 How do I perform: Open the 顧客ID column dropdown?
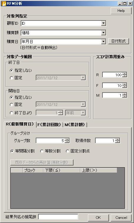(x=103, y=23)
